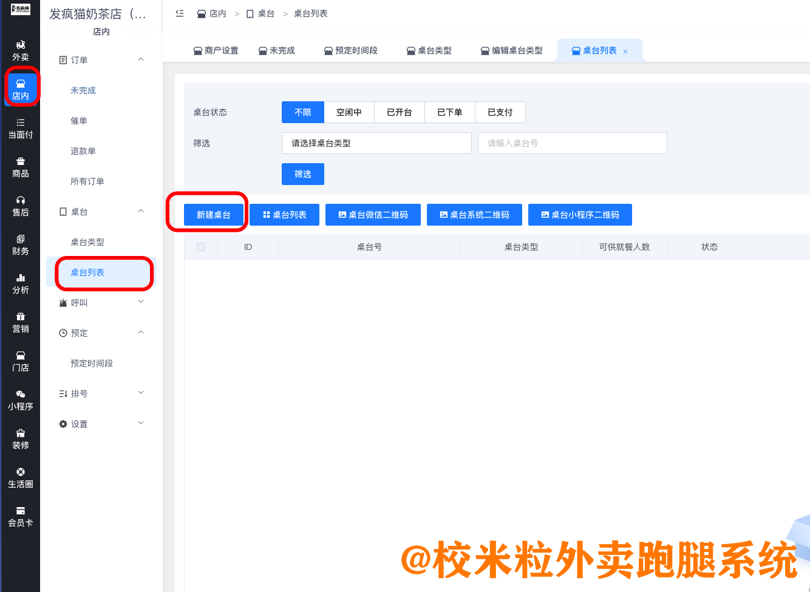Viewport: 810px width, 592px height.
Task: Toggle the select-all checkbox in the table header
Action: tap(201, 247)
